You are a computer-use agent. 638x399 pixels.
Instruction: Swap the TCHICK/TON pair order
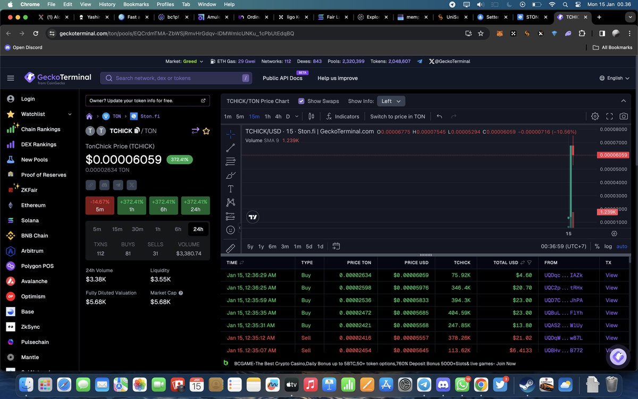click(195, 131)
